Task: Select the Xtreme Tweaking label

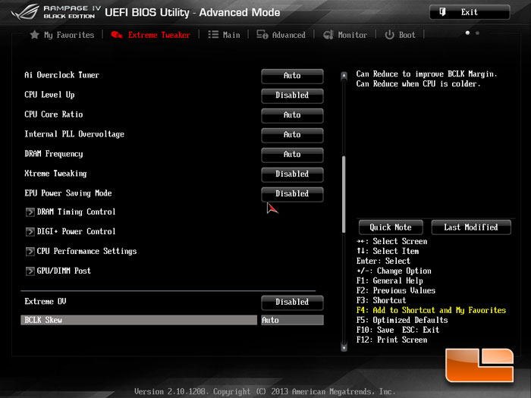Action: 55,174
